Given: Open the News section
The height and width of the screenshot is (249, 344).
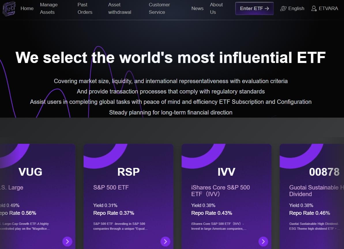Looking at the screenshot, I should 197,8.
